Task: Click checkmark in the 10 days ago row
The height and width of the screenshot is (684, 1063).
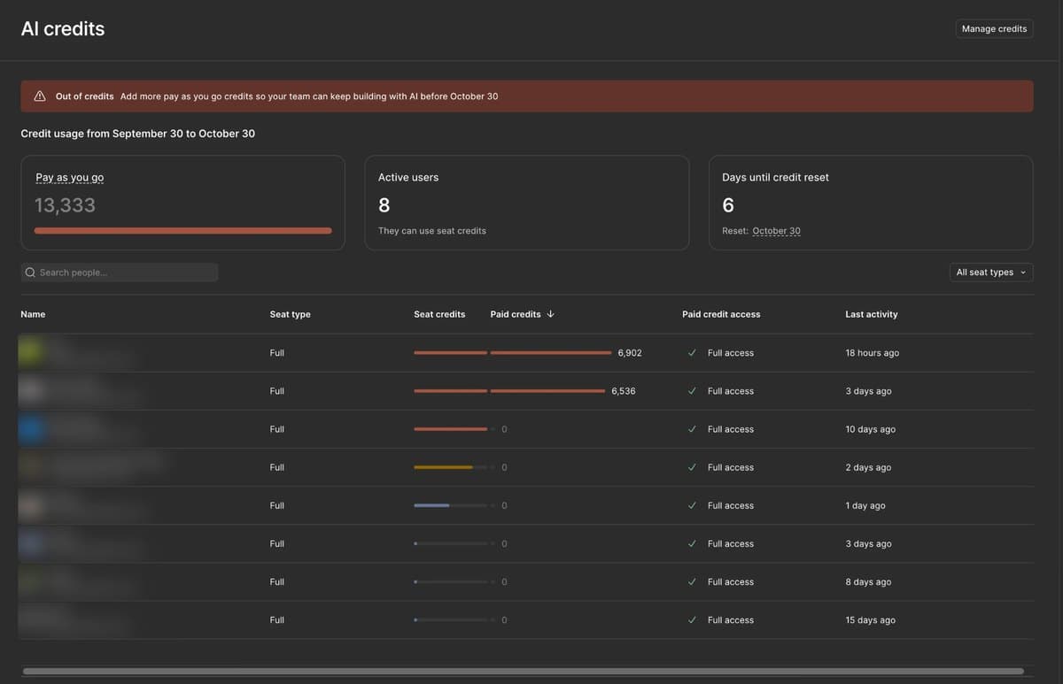Action: (x=692, y=429)
